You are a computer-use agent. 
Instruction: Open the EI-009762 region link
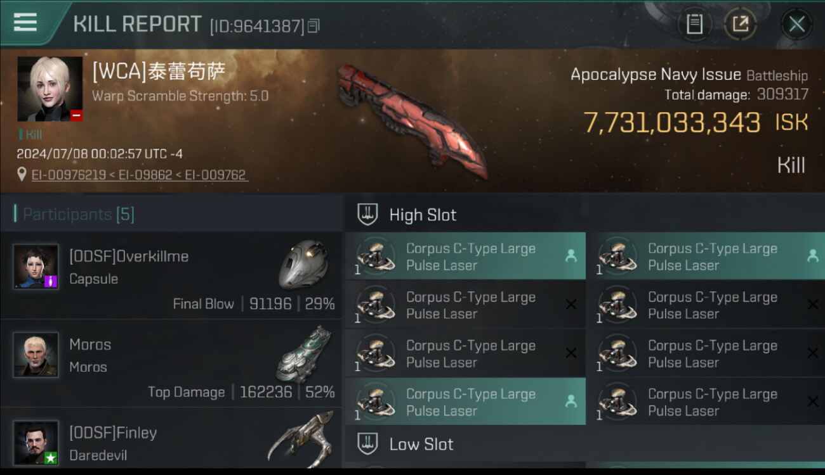tap(215, 175)
